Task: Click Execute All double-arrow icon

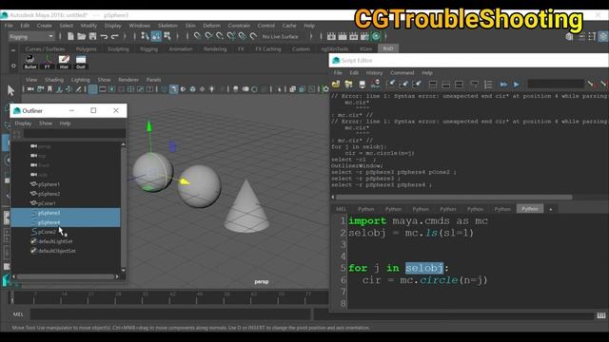Action: coord(503,85)
